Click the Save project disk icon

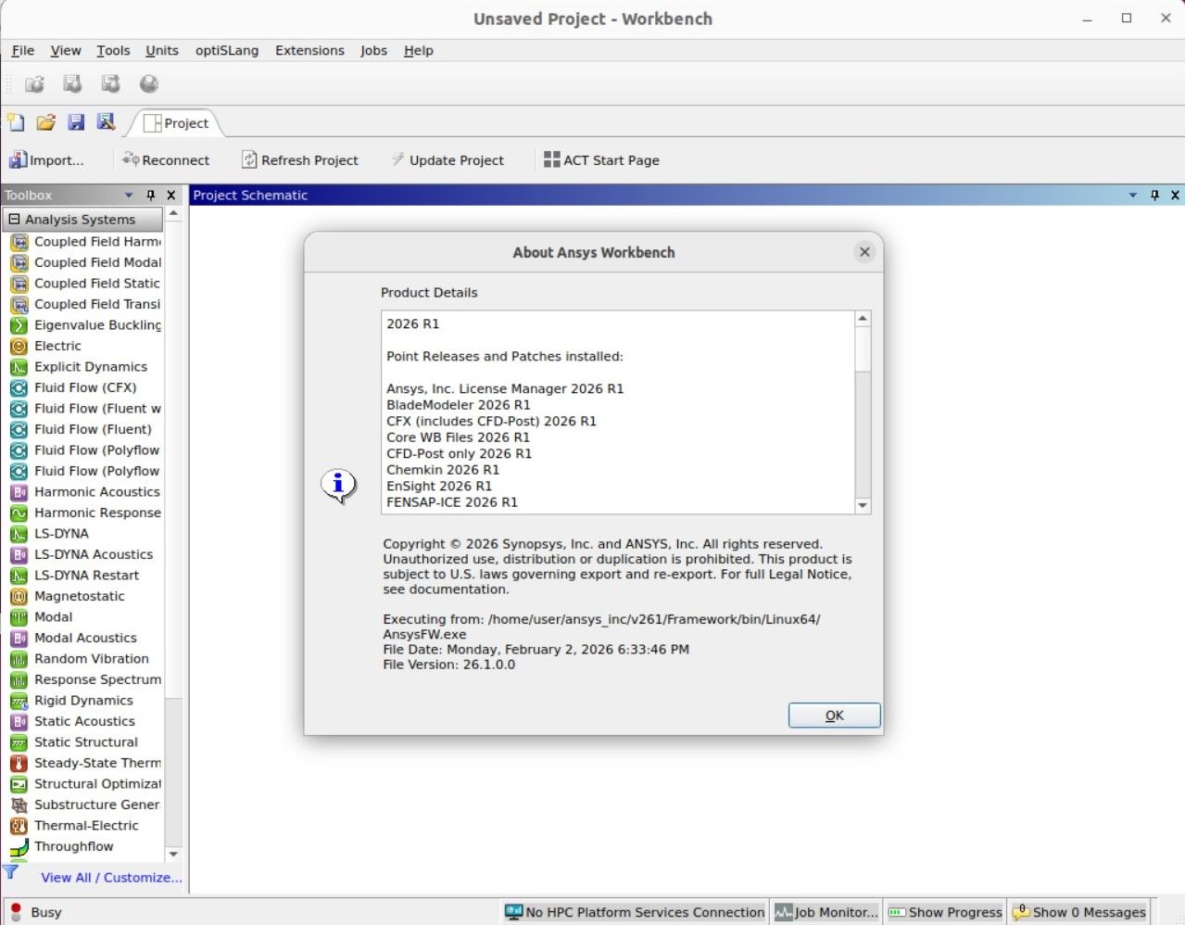click(76, 122)
